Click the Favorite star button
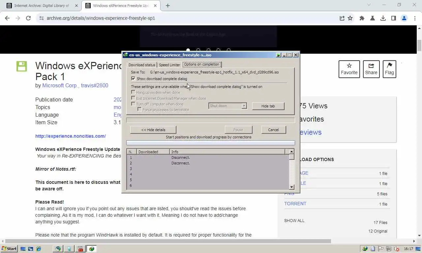This screenshot has width=422, height=253. (x=349, y=69)
